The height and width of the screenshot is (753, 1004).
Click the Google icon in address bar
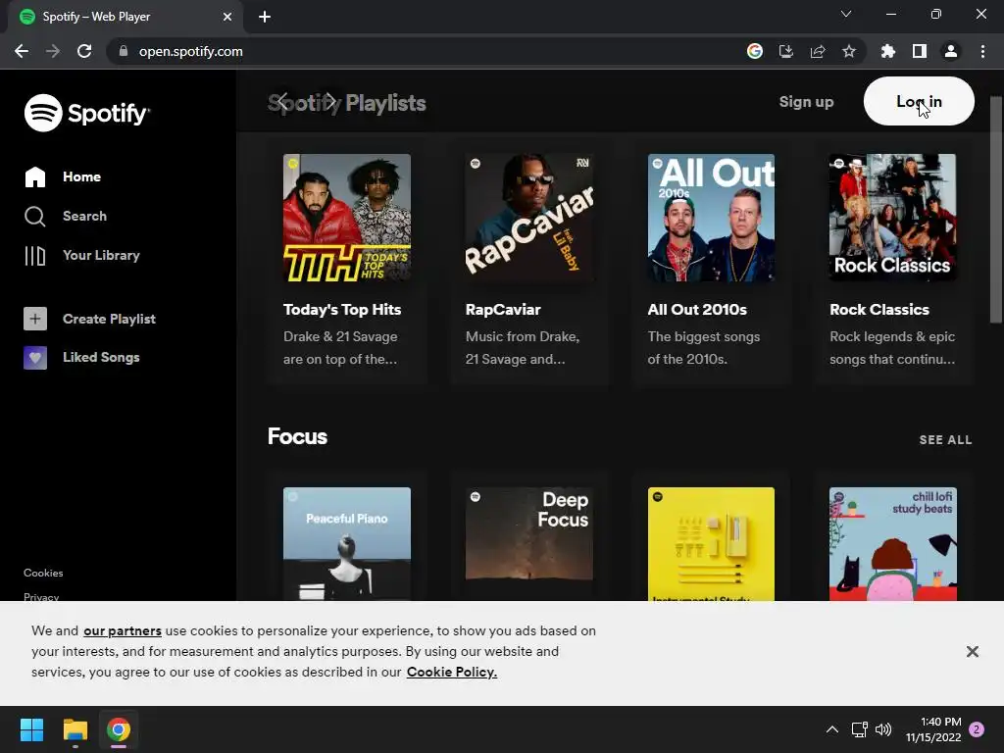tap(755, 51)
